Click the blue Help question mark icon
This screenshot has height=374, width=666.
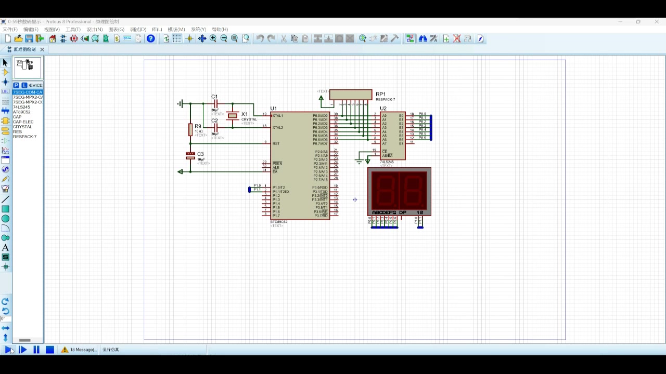151,39
